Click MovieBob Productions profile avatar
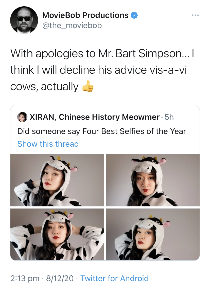 click(x=24, y=20)
